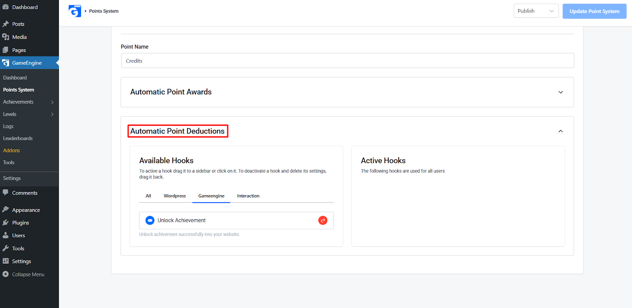Expand the Achievements submenu arrow
Image resolution: width=632 pixels, height=308 pixels.
(52, 102)
